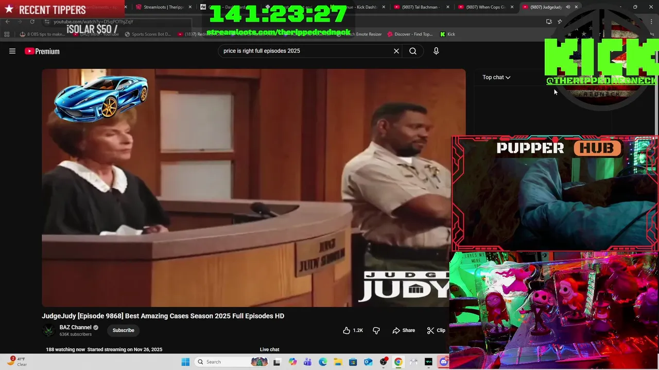Open the BAZ Channel avatar
Screen dimensions: 659x370
coord(49,330)
